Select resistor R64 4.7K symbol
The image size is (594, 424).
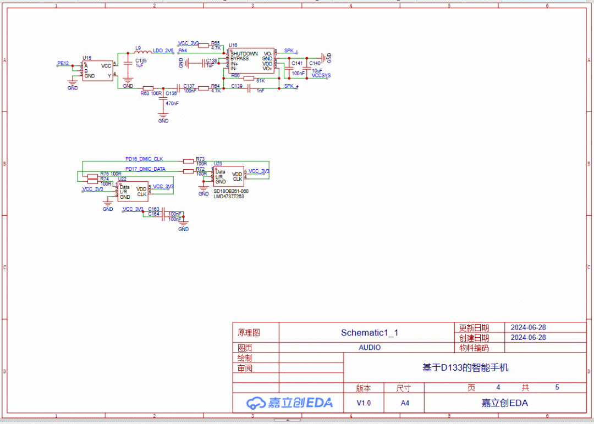point(204,88)
